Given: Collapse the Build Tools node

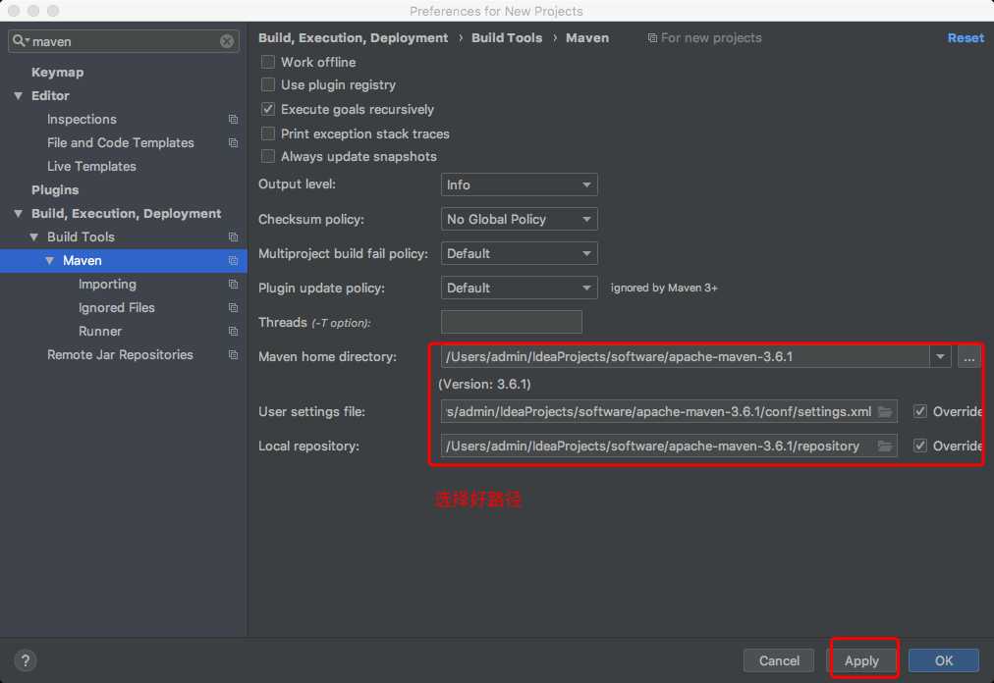Looking at the screenshot, I should pyautogui.click(x=34, y=236).
